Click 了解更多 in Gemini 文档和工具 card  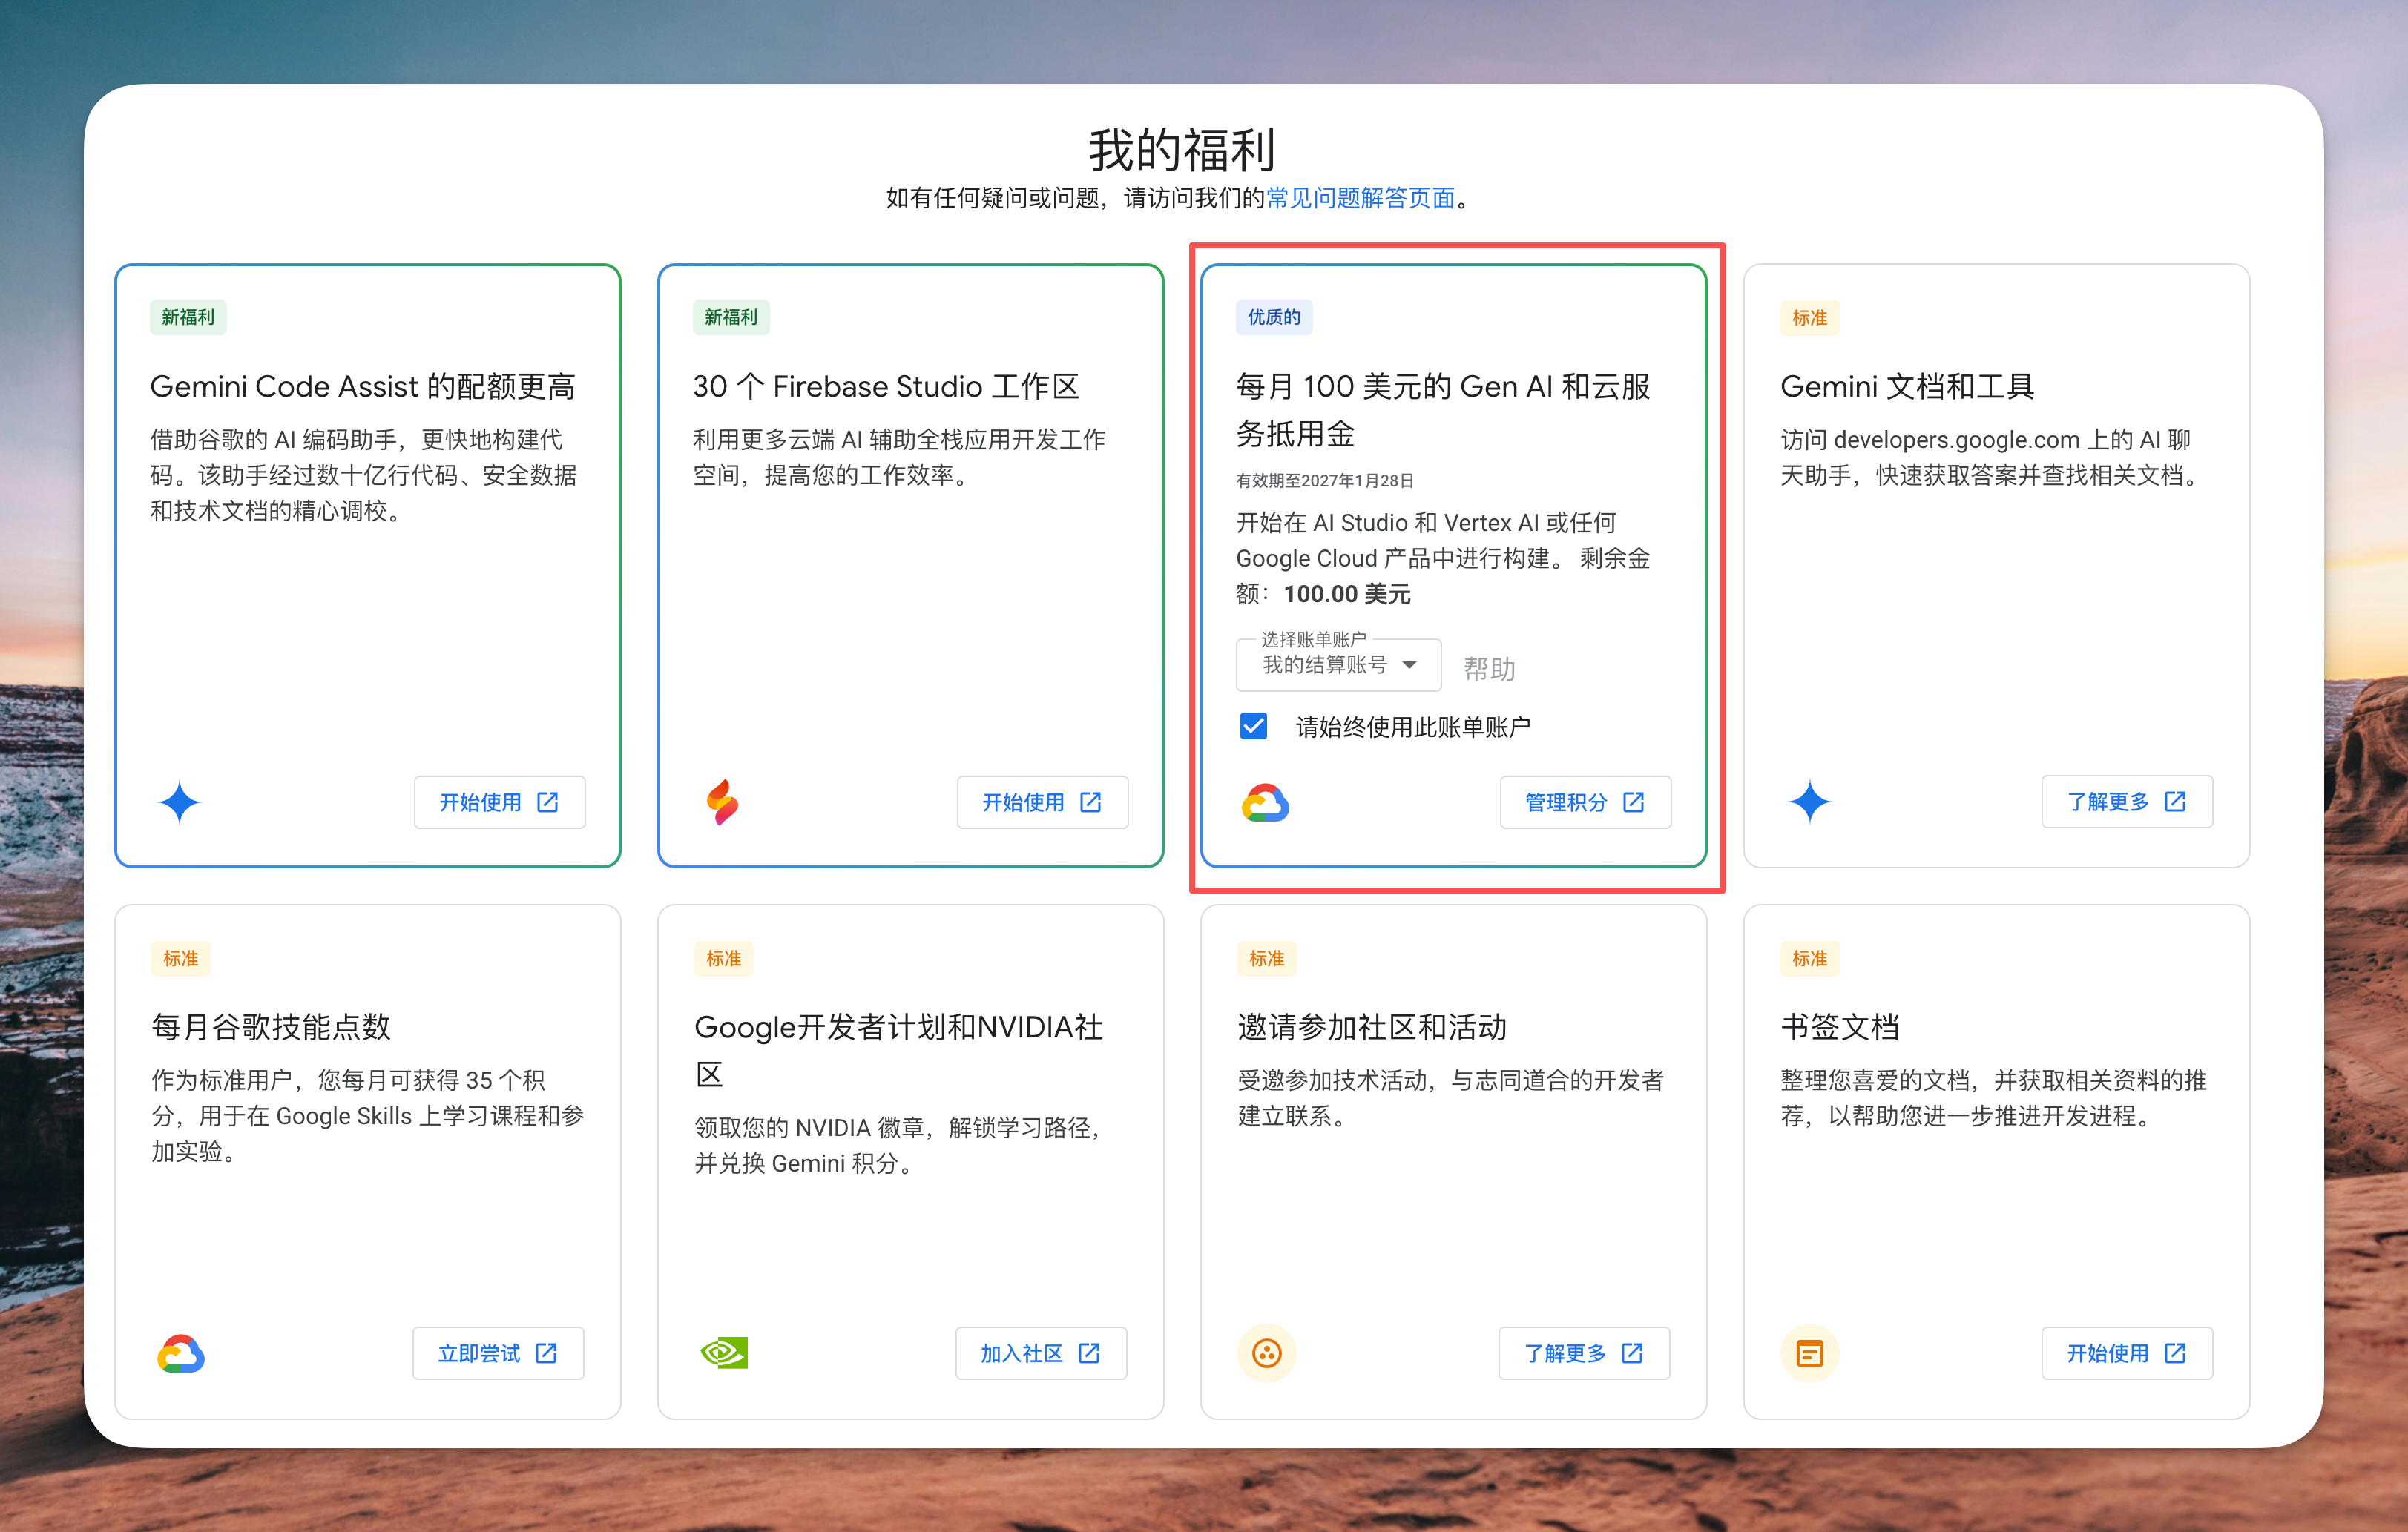2126,802
